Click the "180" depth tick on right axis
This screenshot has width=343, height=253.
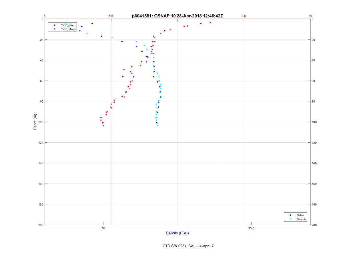click(315, 204)
